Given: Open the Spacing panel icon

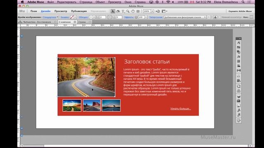Looking at the screenshot, I should pos(238,70).
